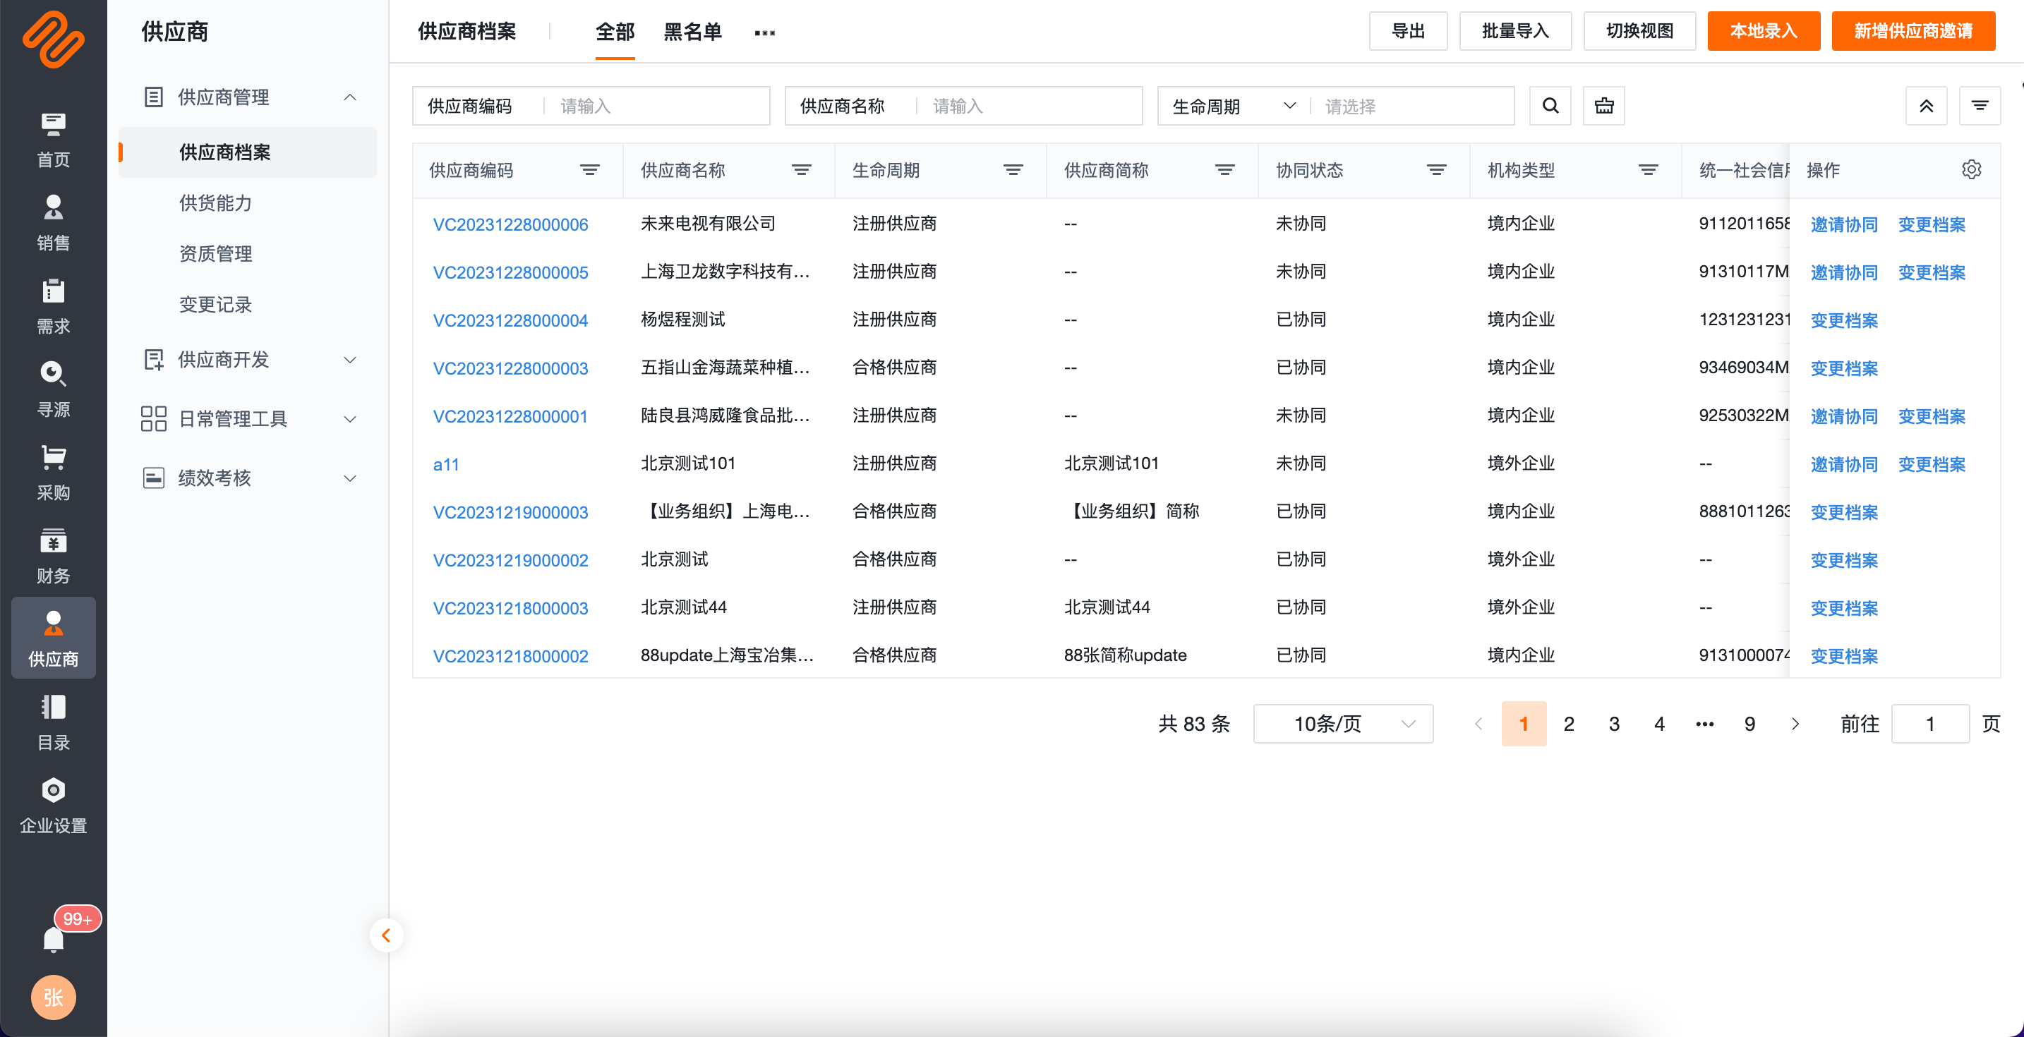Open column settings gear in 操作 header
Screen dimensions: 2024x1037
click(x=1970, y=170)
